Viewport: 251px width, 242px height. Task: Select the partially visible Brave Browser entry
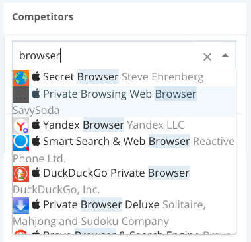pyautogui.click(x=124, y=231)
